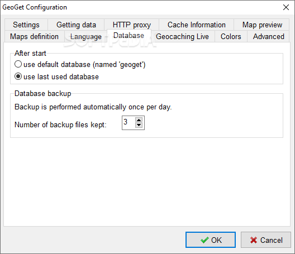Open the Cache Information tab
295x254 pixels.
[197, 25]
